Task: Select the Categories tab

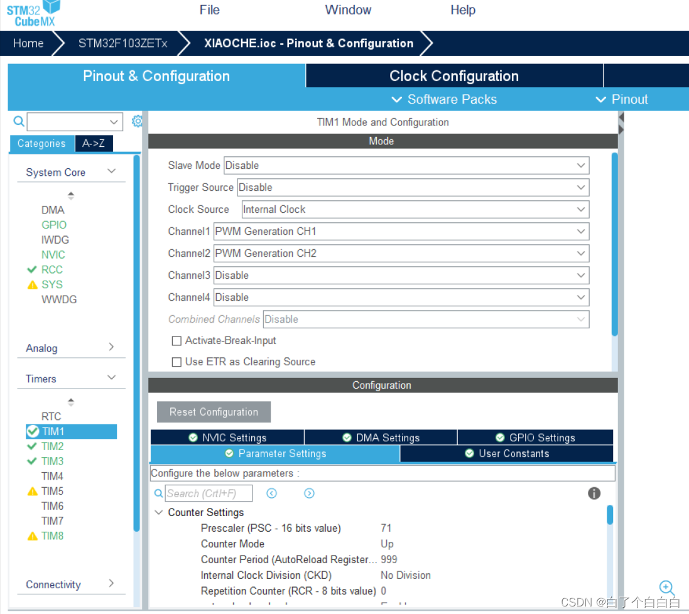Action: tap(41, 143)
